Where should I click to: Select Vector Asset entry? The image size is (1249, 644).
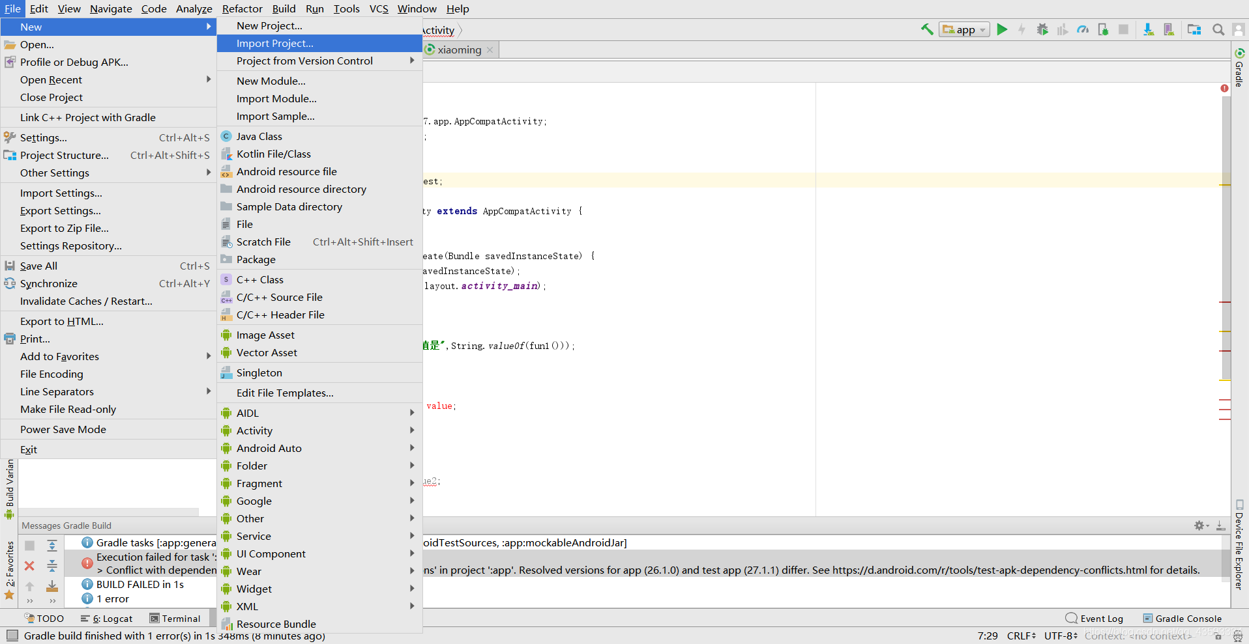point(319,352)
